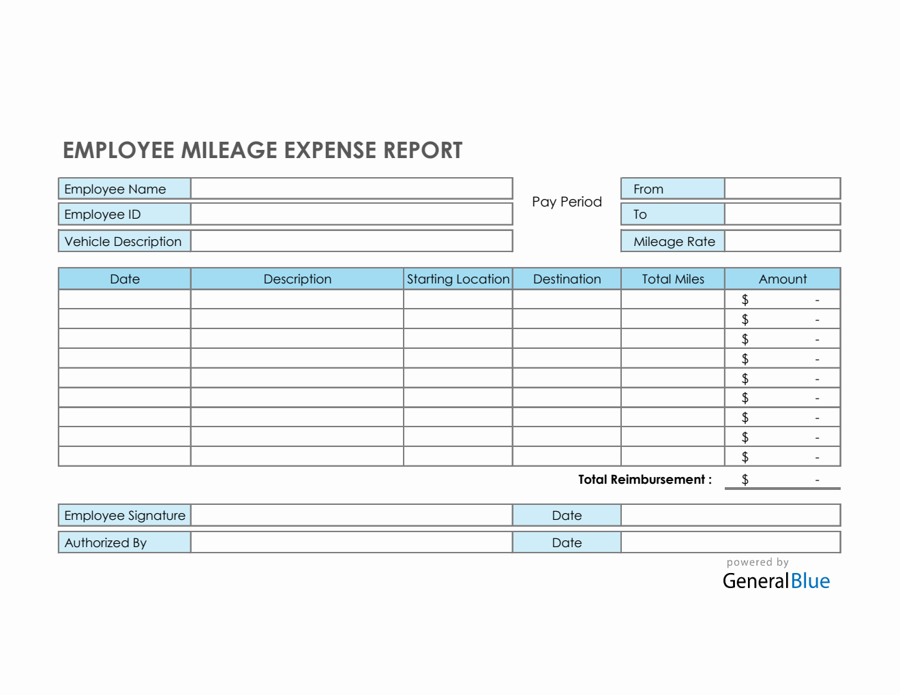Click the Mileage Rate value box
Viewport: 900px width, 695px height.
coord(781,241)
